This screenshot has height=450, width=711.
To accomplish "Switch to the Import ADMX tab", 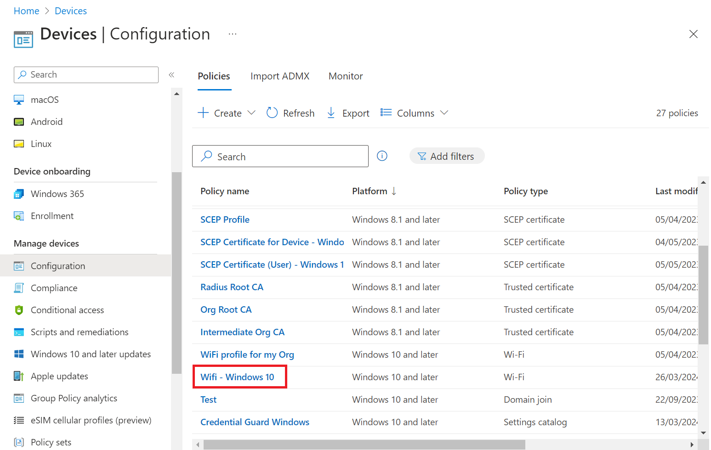I will coord(280,76).
